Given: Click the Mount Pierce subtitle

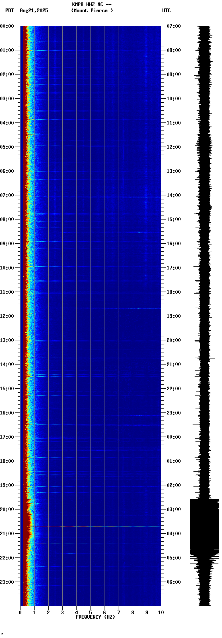Looking at the screenshot, I should [x=92, y=10].
